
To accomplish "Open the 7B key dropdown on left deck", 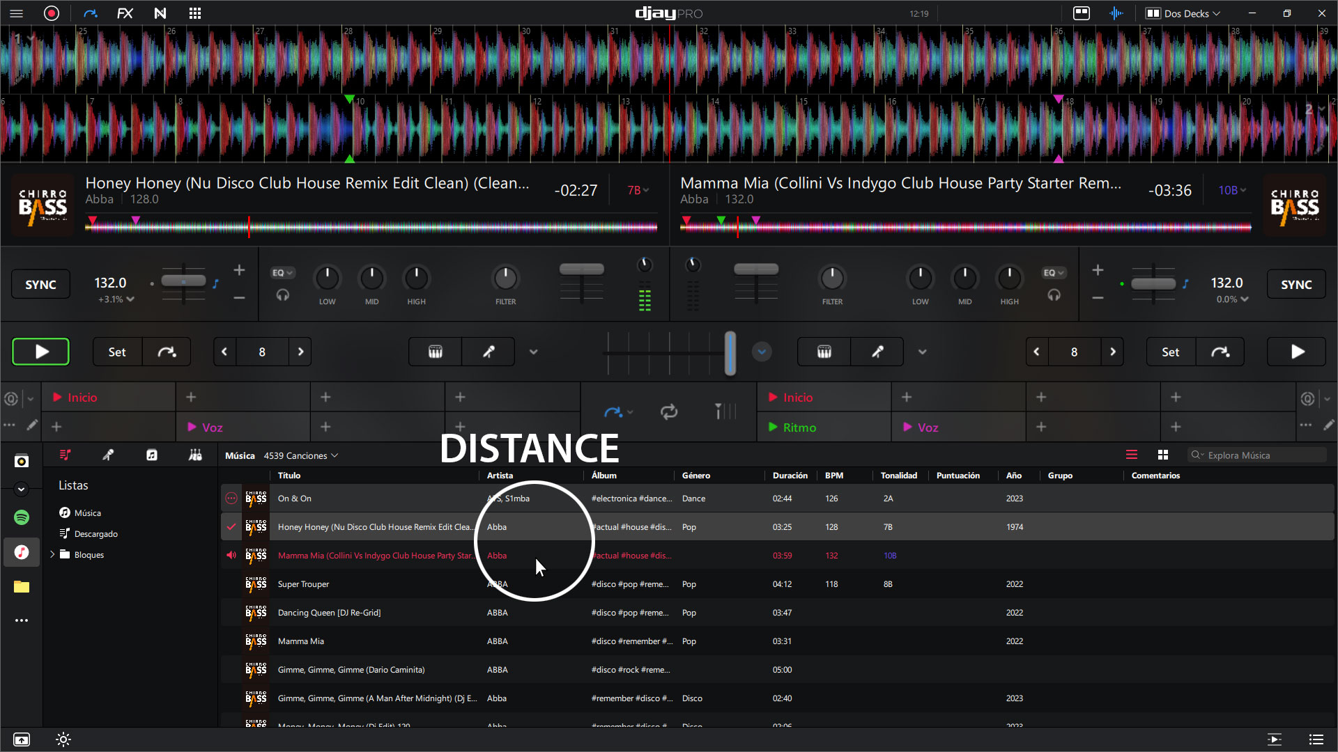I will tap(638, 190).
